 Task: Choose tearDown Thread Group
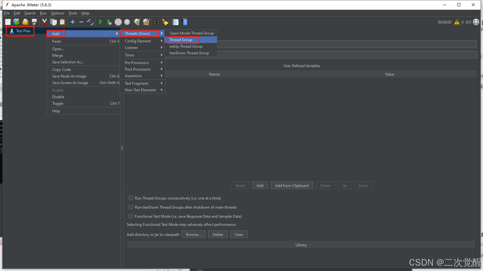pos(191,53)
